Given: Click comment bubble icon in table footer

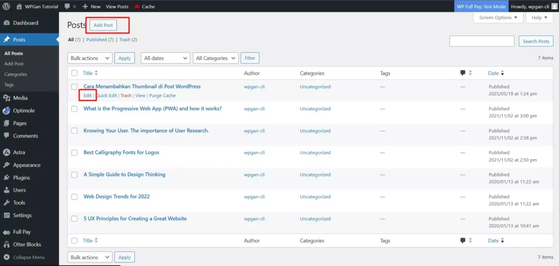Looking at the screenshot, I should point(463,240).
